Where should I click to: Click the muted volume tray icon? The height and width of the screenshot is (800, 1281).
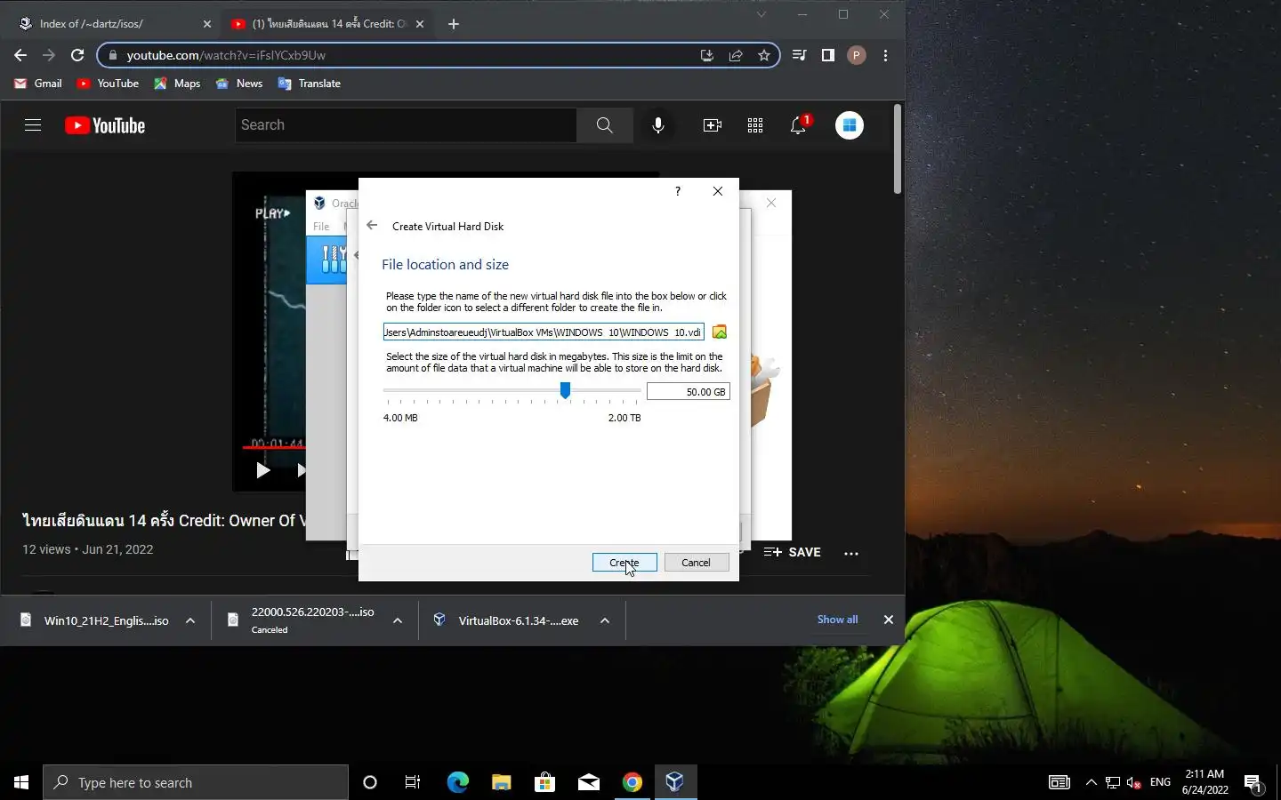click(1134, 782)
